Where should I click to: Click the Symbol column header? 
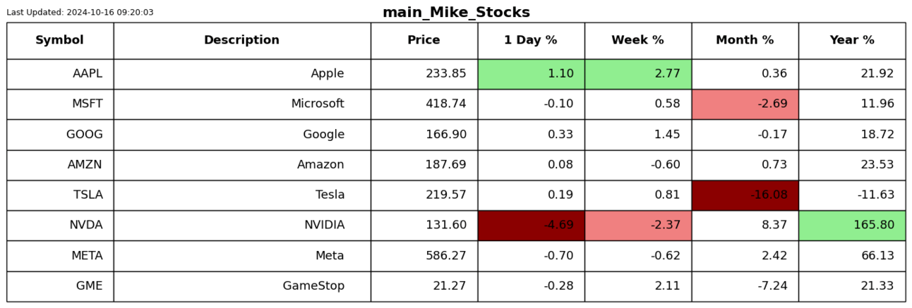click(60, 41)
